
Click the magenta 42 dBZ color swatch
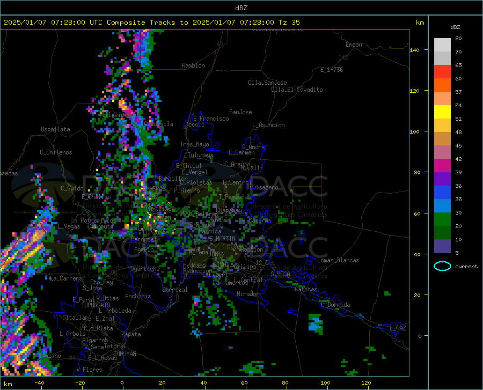point(442,166)
